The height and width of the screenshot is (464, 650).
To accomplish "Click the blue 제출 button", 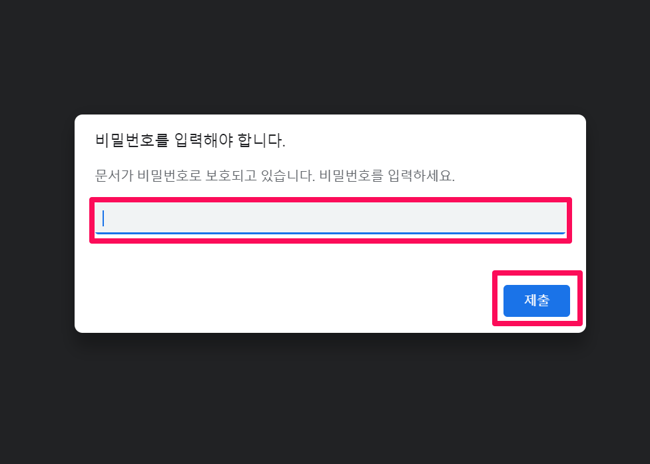I will tap(536, 301).
